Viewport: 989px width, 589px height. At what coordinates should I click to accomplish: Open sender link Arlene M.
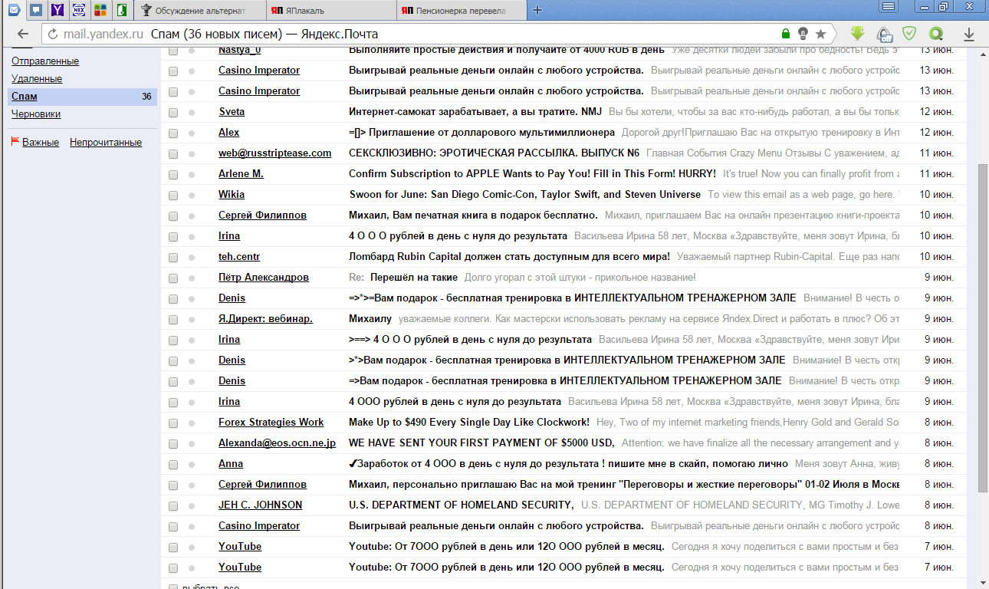[241, 174]
